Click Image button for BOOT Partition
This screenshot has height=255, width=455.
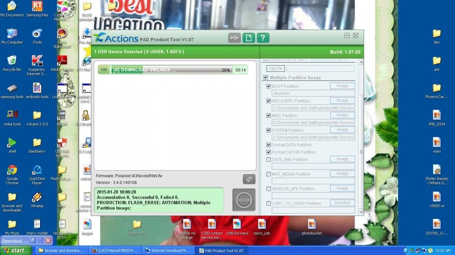tap(343, 86)
